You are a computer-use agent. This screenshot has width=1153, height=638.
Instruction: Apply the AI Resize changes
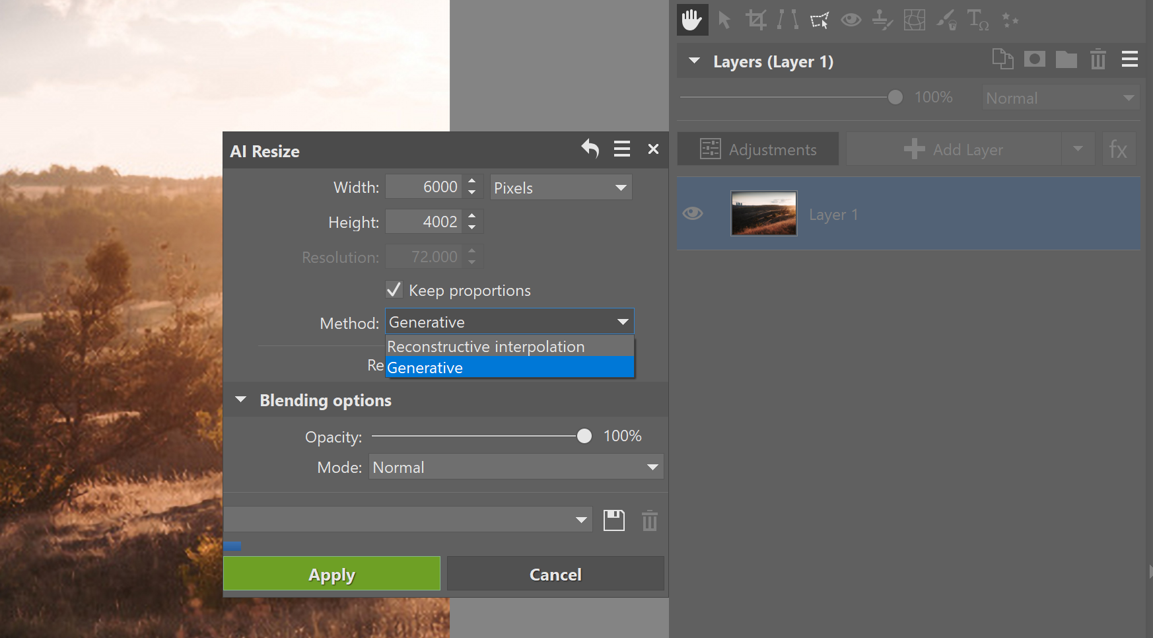[x=332, y=574]
